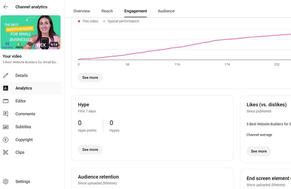Open Comments in the sidebar
Viewport: 291px width, 189px height.
point(31,114)
